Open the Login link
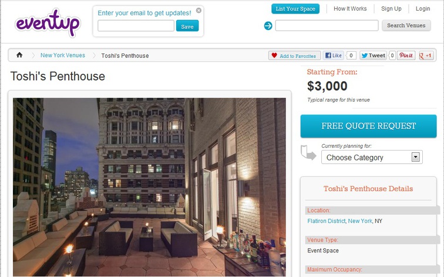Image resolution: width=444 pixels, height=277 pixels. pyautogui.click(x=423, y=9)
